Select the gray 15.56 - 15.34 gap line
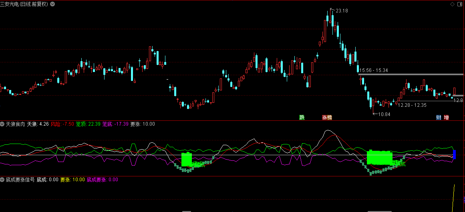The width and height of the screenshot is (465, 212). [x=411, y=74]
